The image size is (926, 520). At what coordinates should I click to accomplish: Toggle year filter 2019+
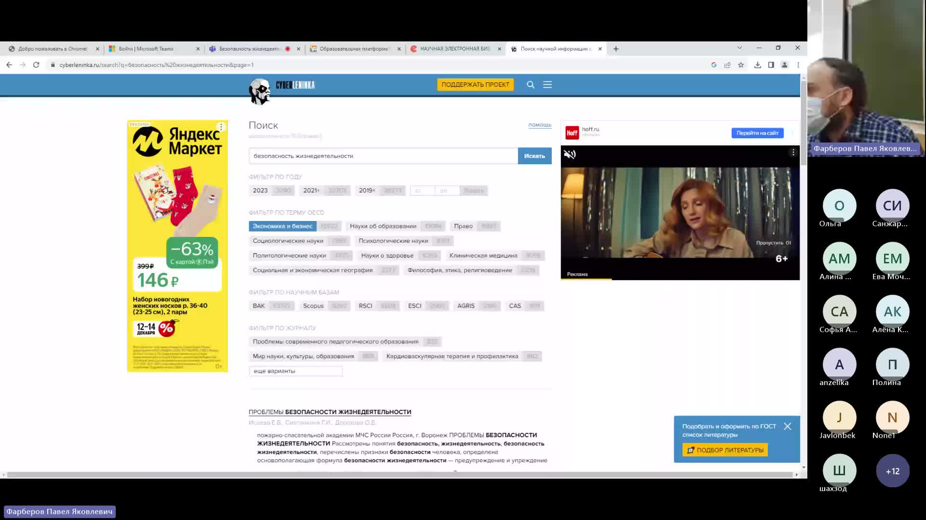[x=380, y=191]
